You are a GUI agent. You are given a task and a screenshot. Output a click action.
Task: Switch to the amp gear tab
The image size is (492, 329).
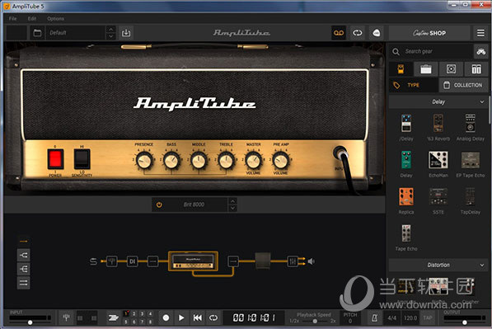pyautogui.click(x=426, y=69)
